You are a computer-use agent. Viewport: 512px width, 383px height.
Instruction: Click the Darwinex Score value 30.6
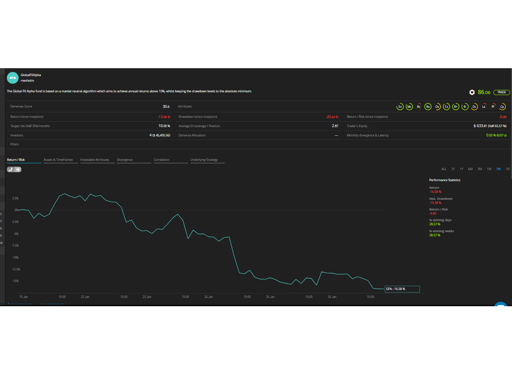(166, 106)
